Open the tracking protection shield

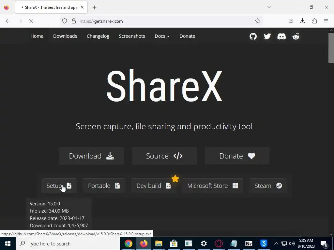(x=65, y=21)
